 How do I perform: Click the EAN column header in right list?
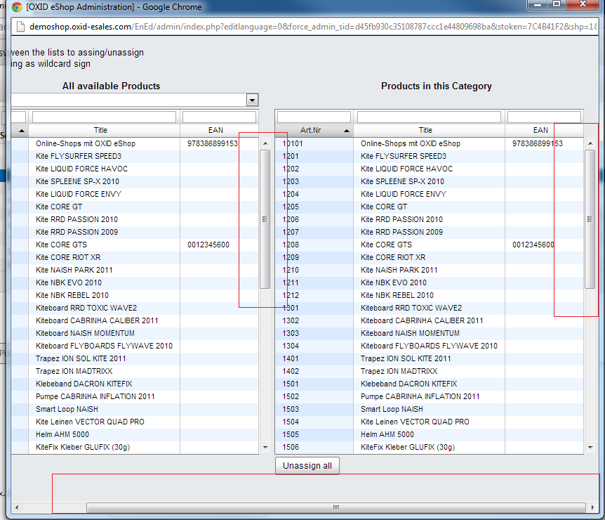coord(540,130)
